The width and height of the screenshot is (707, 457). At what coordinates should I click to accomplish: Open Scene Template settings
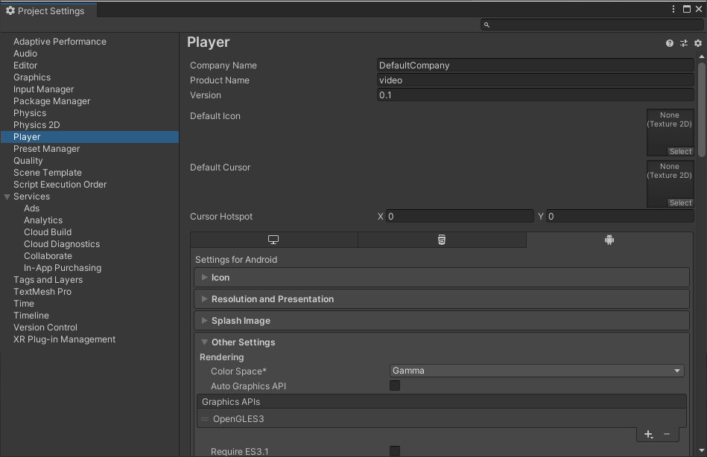pyautogui.click(x=48, y=173)
